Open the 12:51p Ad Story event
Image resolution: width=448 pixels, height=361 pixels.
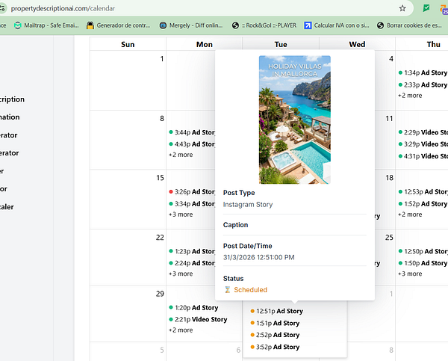(276, 311)
